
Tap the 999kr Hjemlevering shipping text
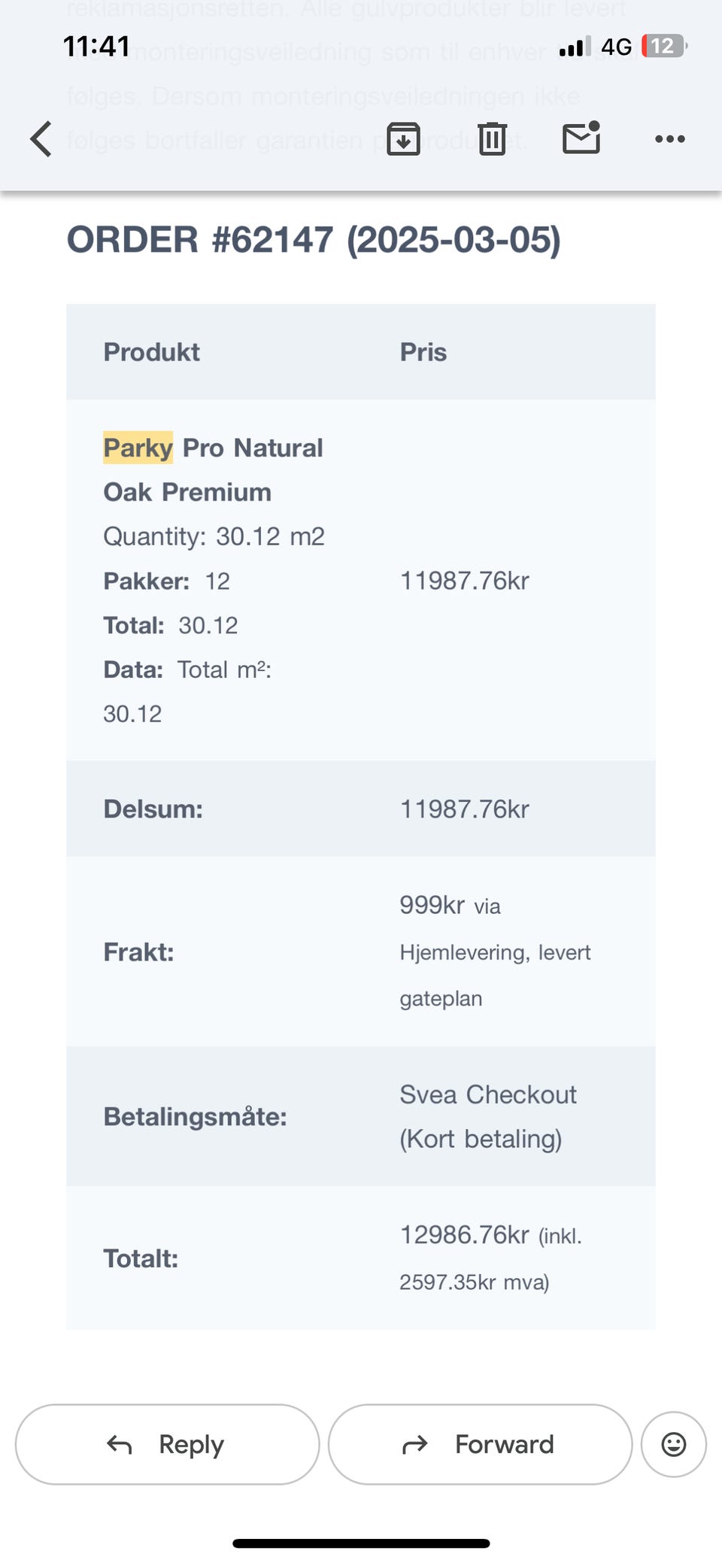tap(495, 951)
